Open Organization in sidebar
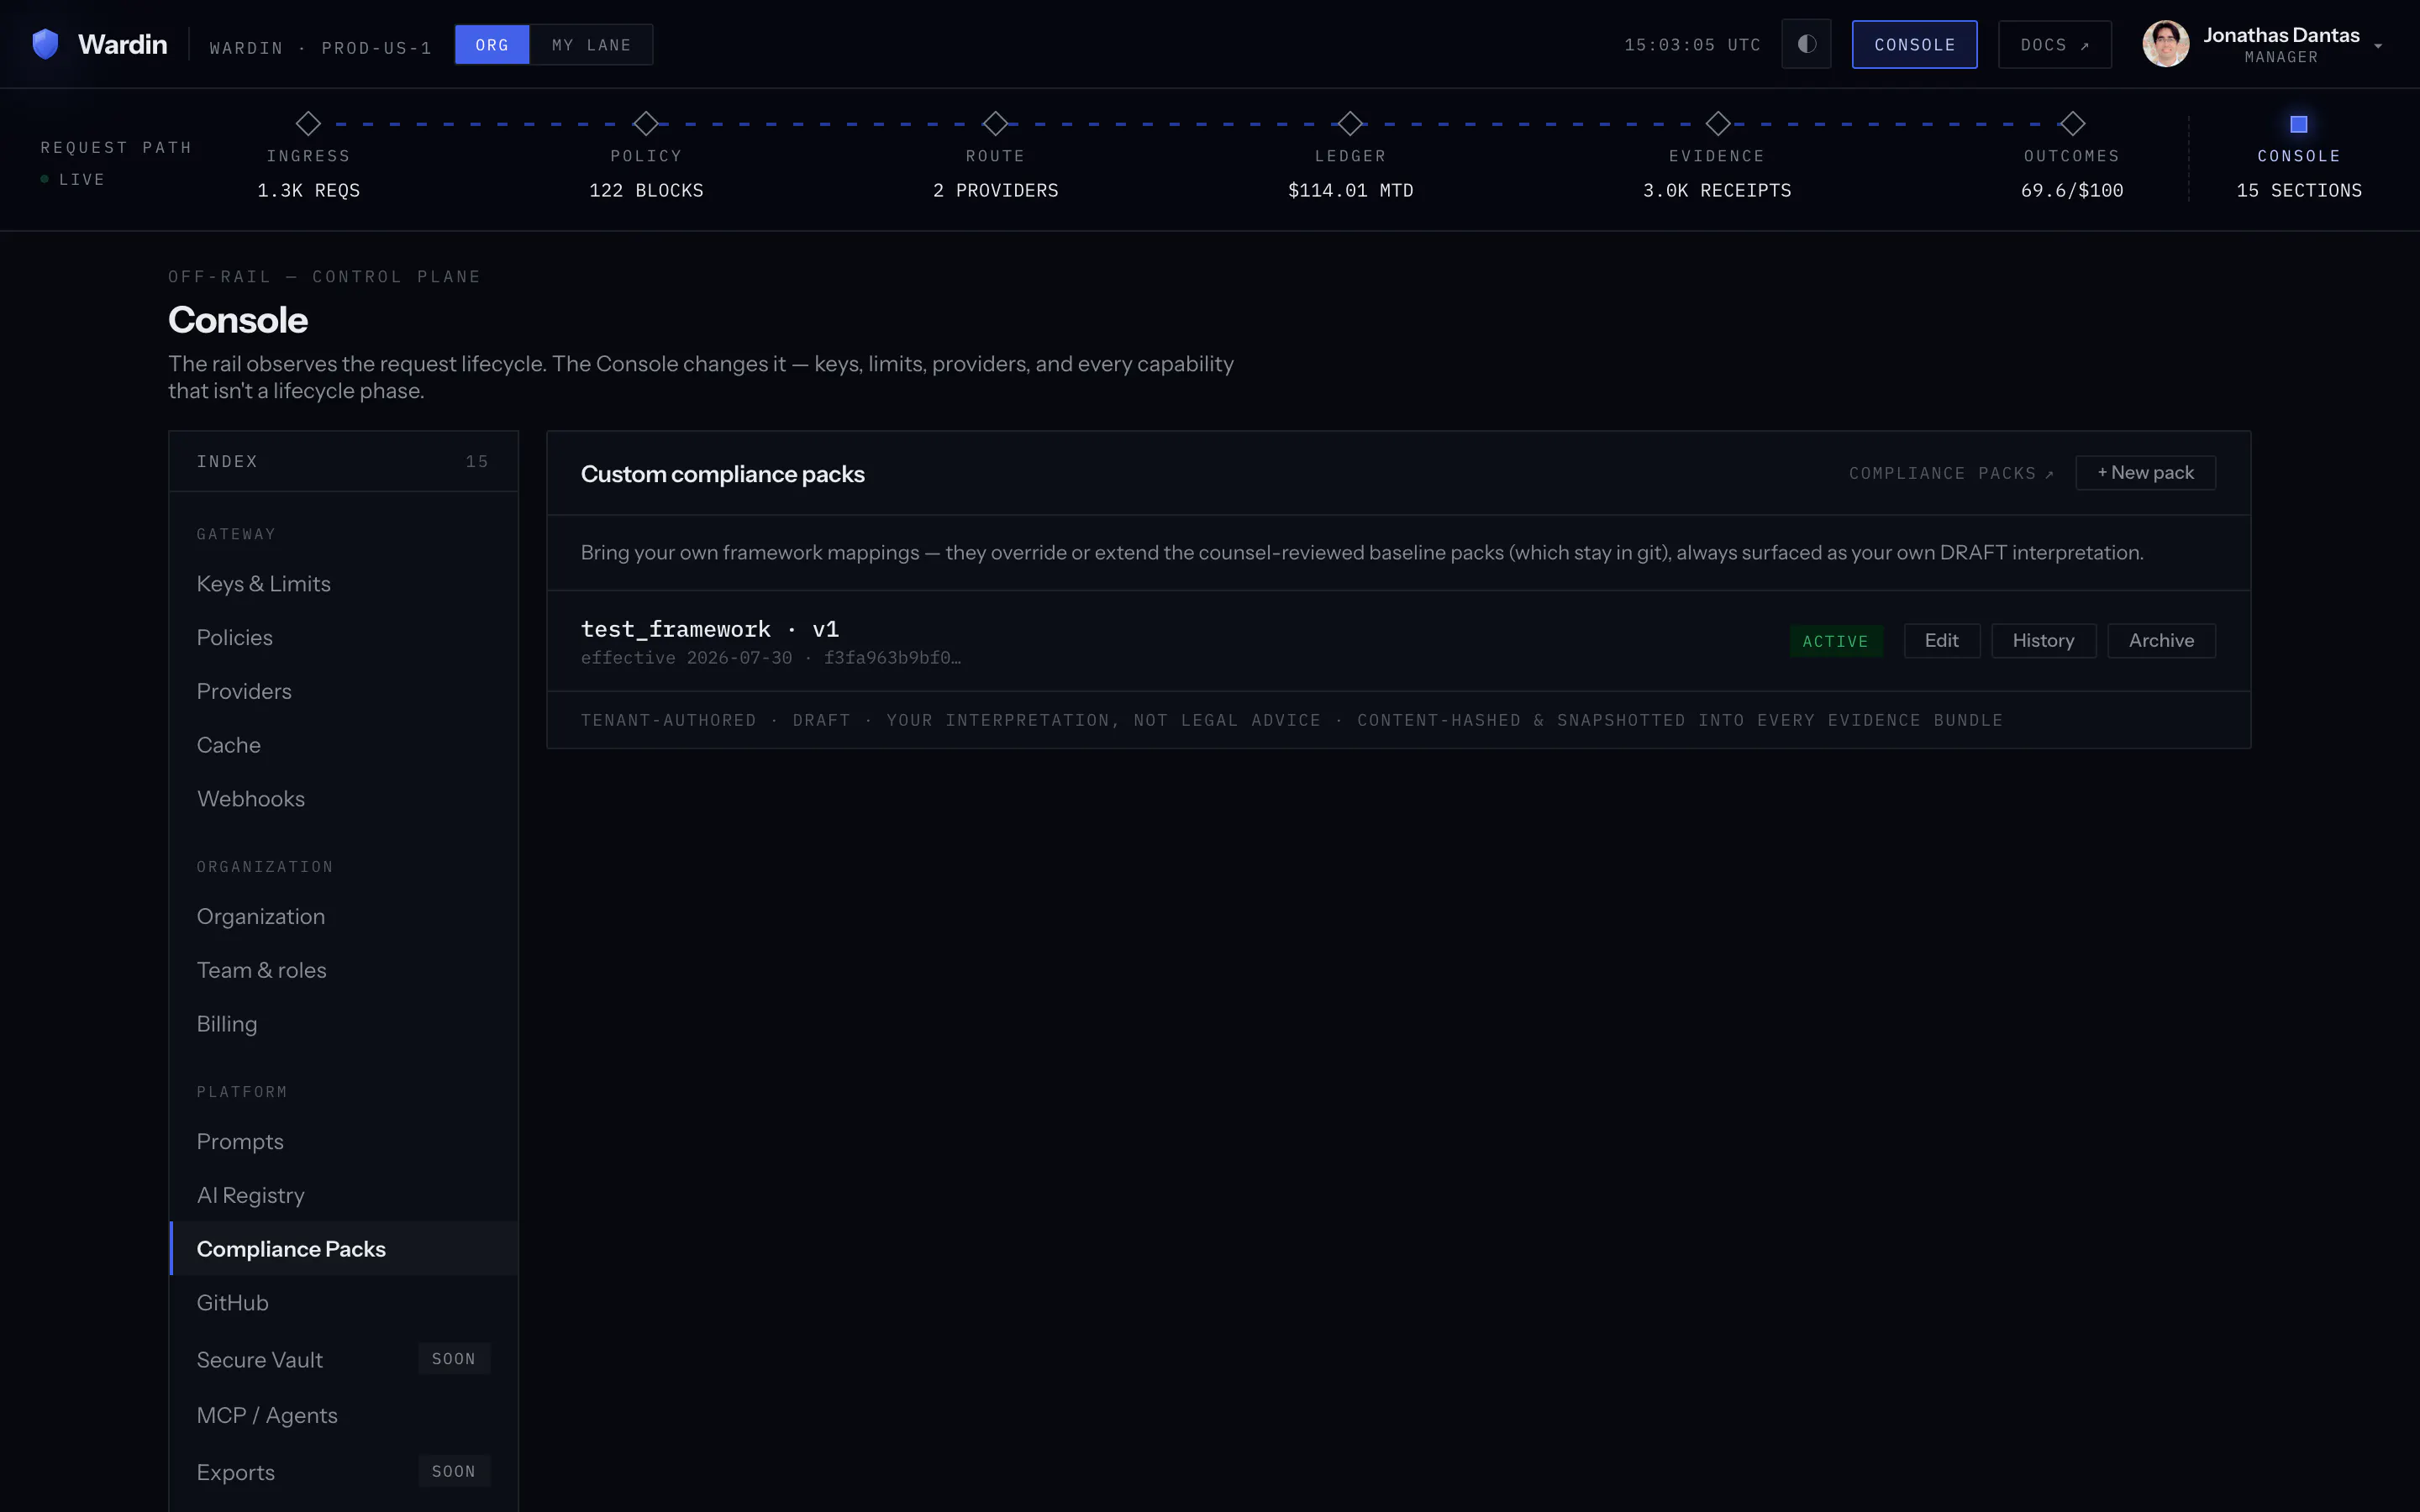The height and width of the screenshot is (1512, 2420). tap(344, 917)
